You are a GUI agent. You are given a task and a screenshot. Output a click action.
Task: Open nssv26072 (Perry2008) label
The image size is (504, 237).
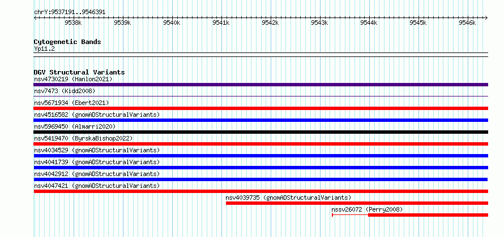[367, 209]
